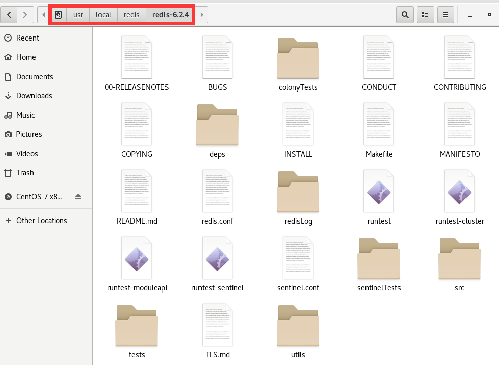Open Trash in the sidebar
The height and width of the screenshot is (365, 499).
46,173
